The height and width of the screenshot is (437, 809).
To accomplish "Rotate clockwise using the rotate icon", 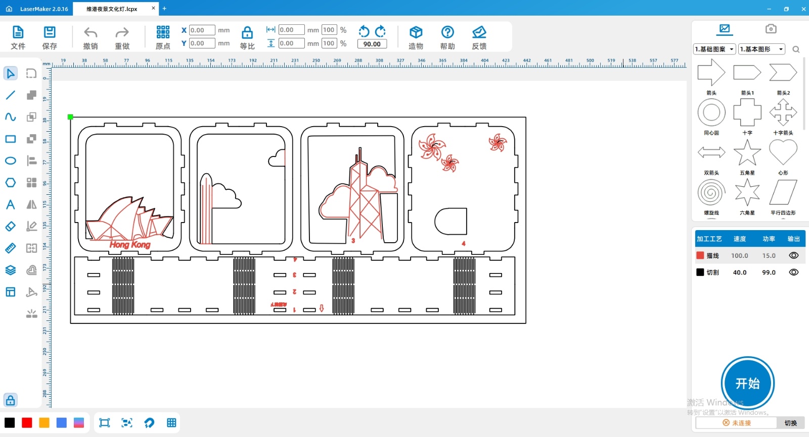I will click(x=381, y=31).
